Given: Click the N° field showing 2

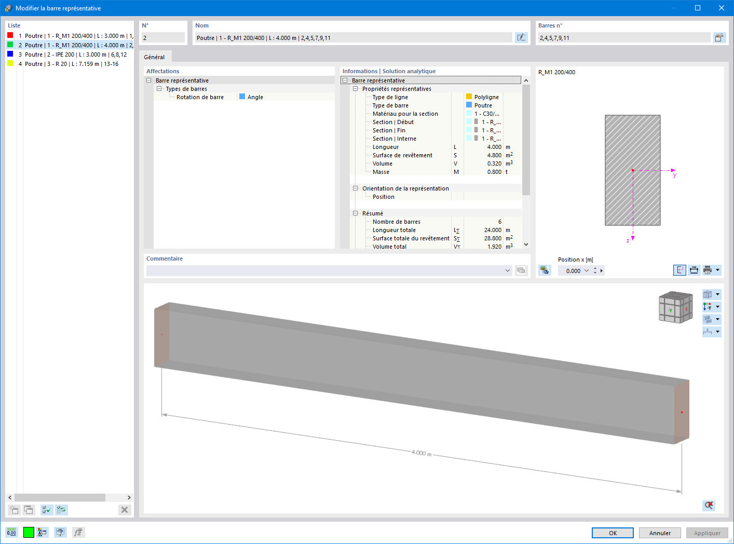Looking at the screenshot, I should coord(163,37).
